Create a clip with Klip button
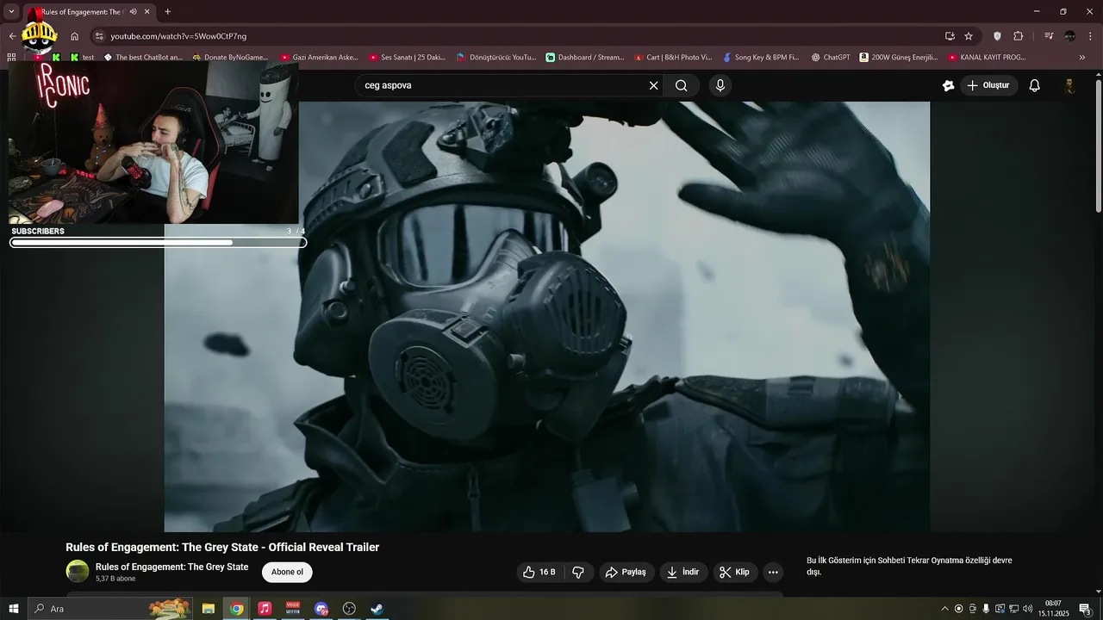This screenshot has height=620, width=1103. (x=735, y=572)
